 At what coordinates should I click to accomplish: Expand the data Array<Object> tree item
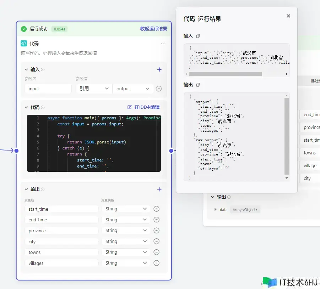(215, 210)
